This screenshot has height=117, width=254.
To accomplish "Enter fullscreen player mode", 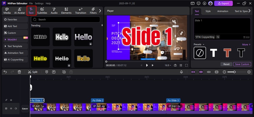I will [x=186, y=65].
